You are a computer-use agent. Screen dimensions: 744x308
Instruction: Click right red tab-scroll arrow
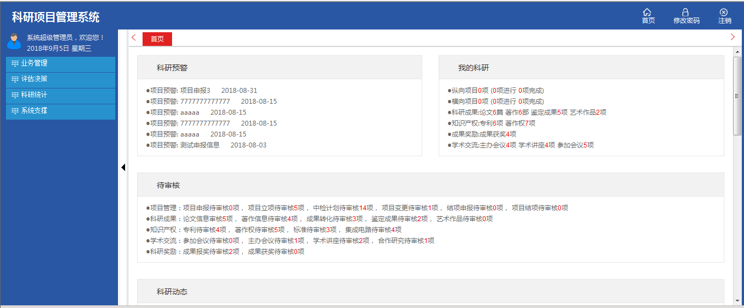point(733,37)
